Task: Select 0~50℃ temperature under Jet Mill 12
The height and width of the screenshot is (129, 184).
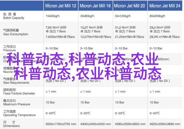Action: pos(51,113)
